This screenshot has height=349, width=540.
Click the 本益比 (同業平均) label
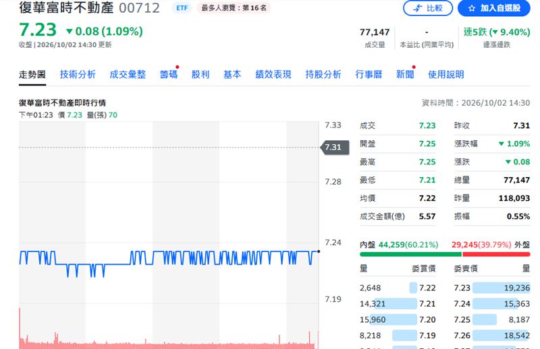click(x=427, y=44)
